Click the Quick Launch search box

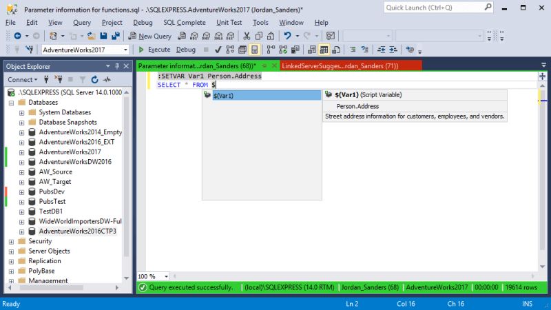(438, 8)
